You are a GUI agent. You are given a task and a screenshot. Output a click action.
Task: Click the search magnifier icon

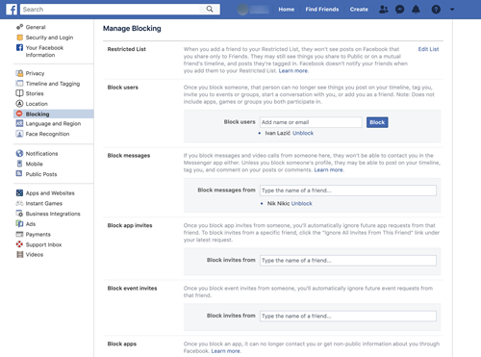(x=210, y=9)
